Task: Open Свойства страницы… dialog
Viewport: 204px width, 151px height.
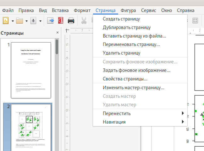Action: click(x=125, y=79)
